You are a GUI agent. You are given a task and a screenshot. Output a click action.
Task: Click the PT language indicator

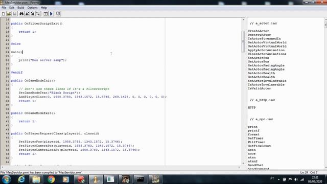pyautogui.click(x=272, y=179)
